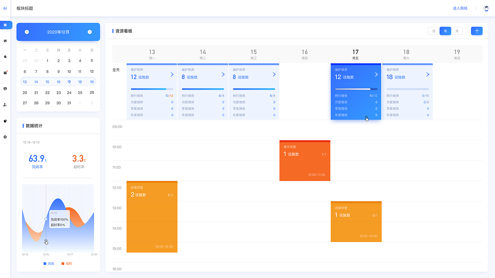Click 月度维保 0/8 in Saturday card
495x278 pixels.
pos(408,102)
